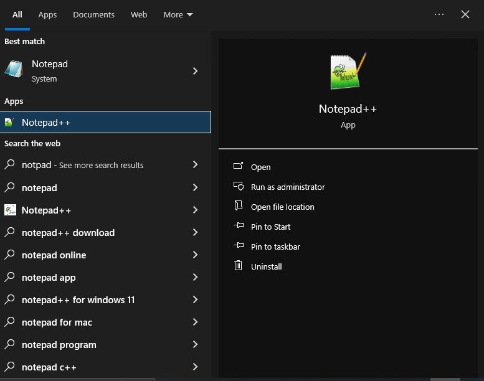484x381 pixels.
Task: Click the Open action icon
Action: 238,166
